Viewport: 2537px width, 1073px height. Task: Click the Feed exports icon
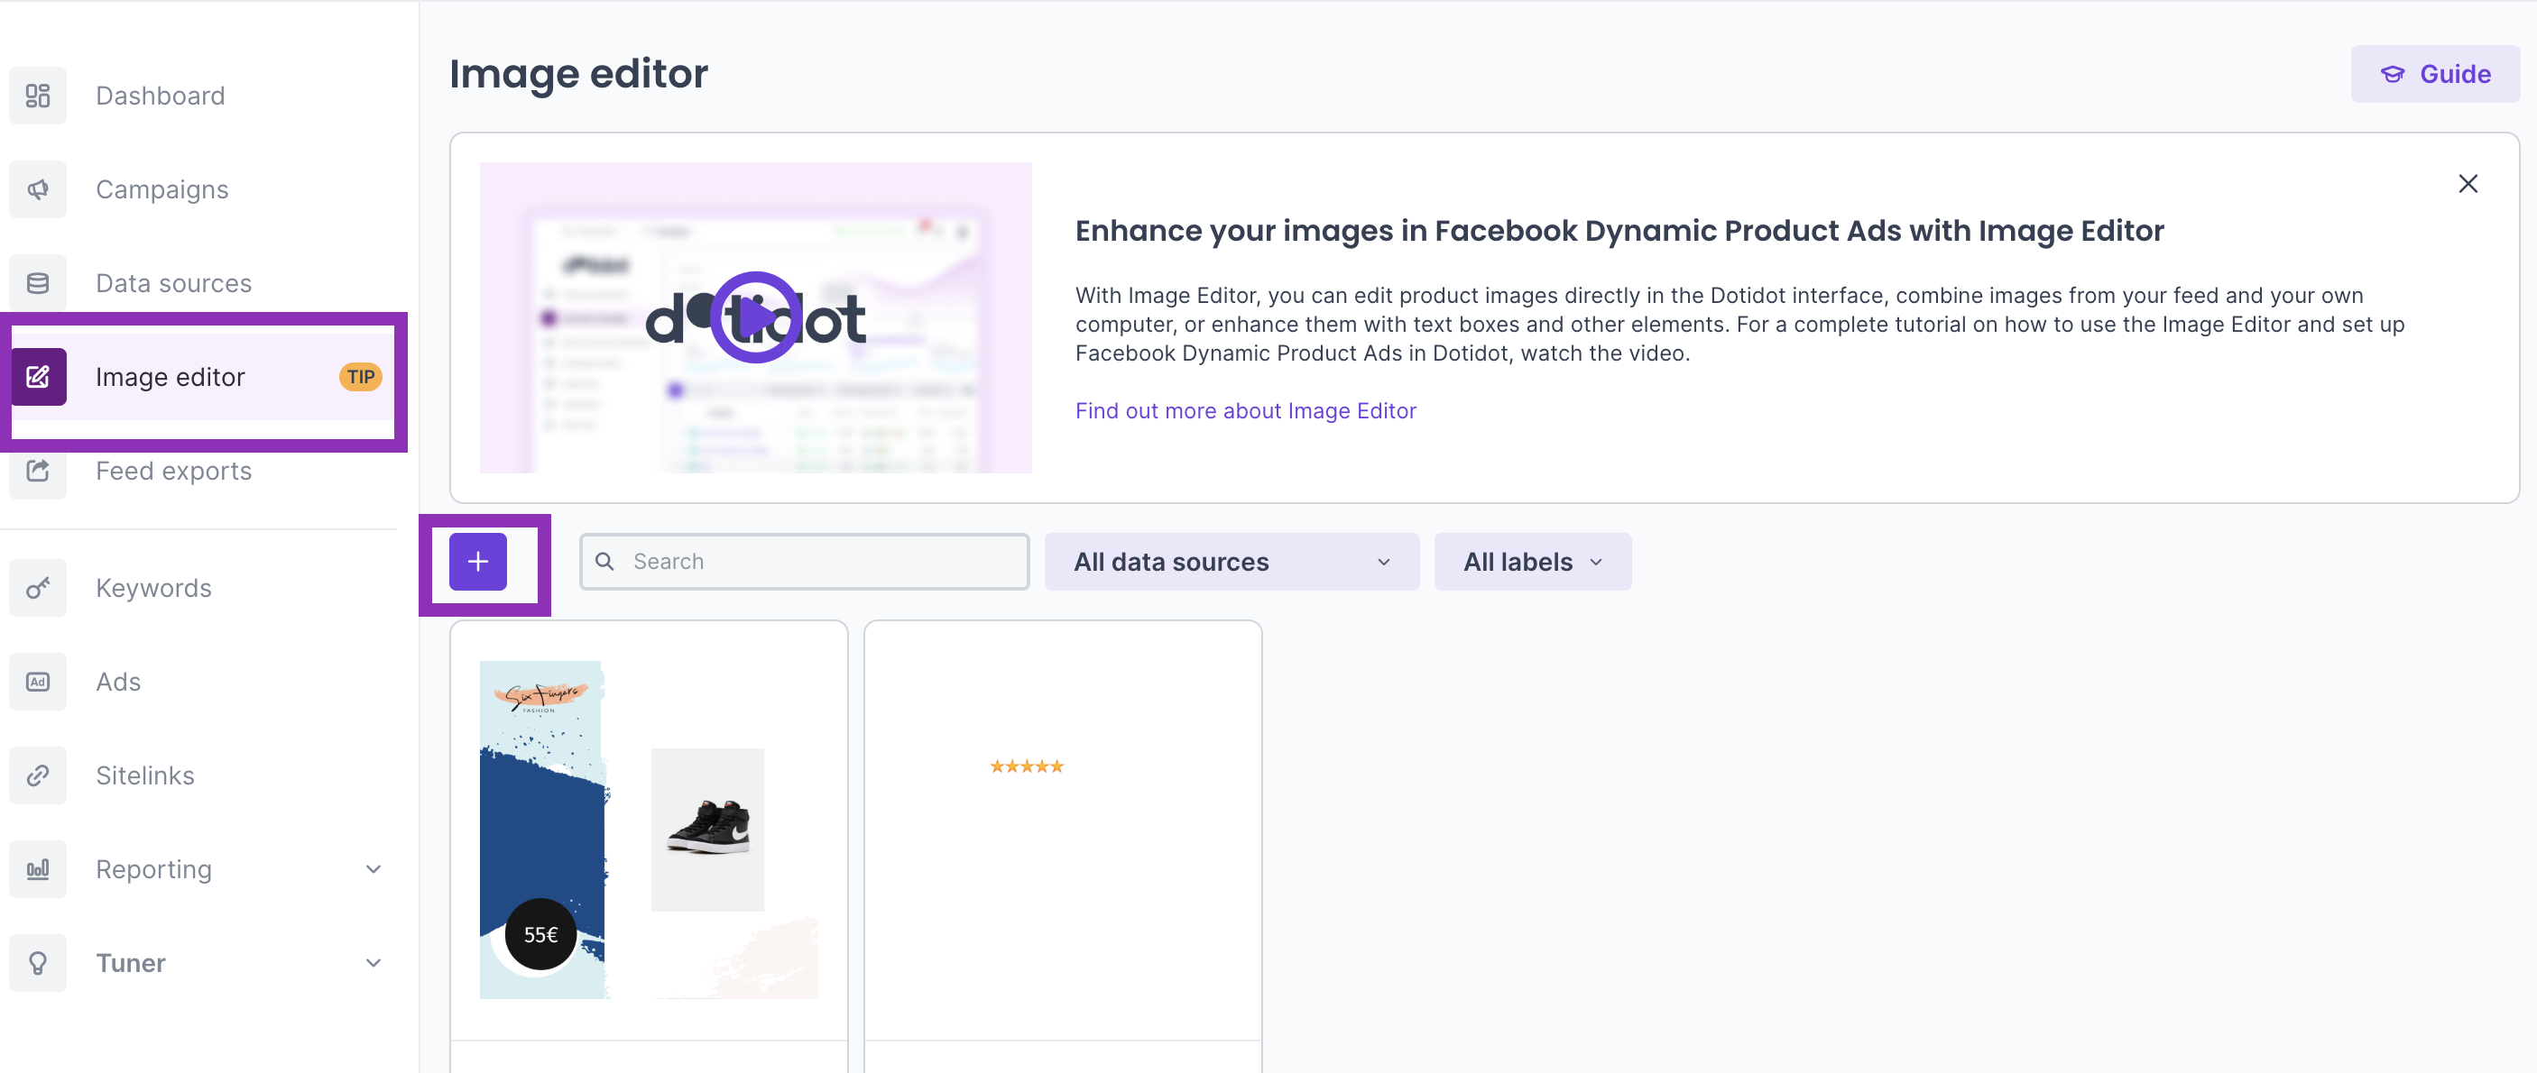tap(37, 471)
